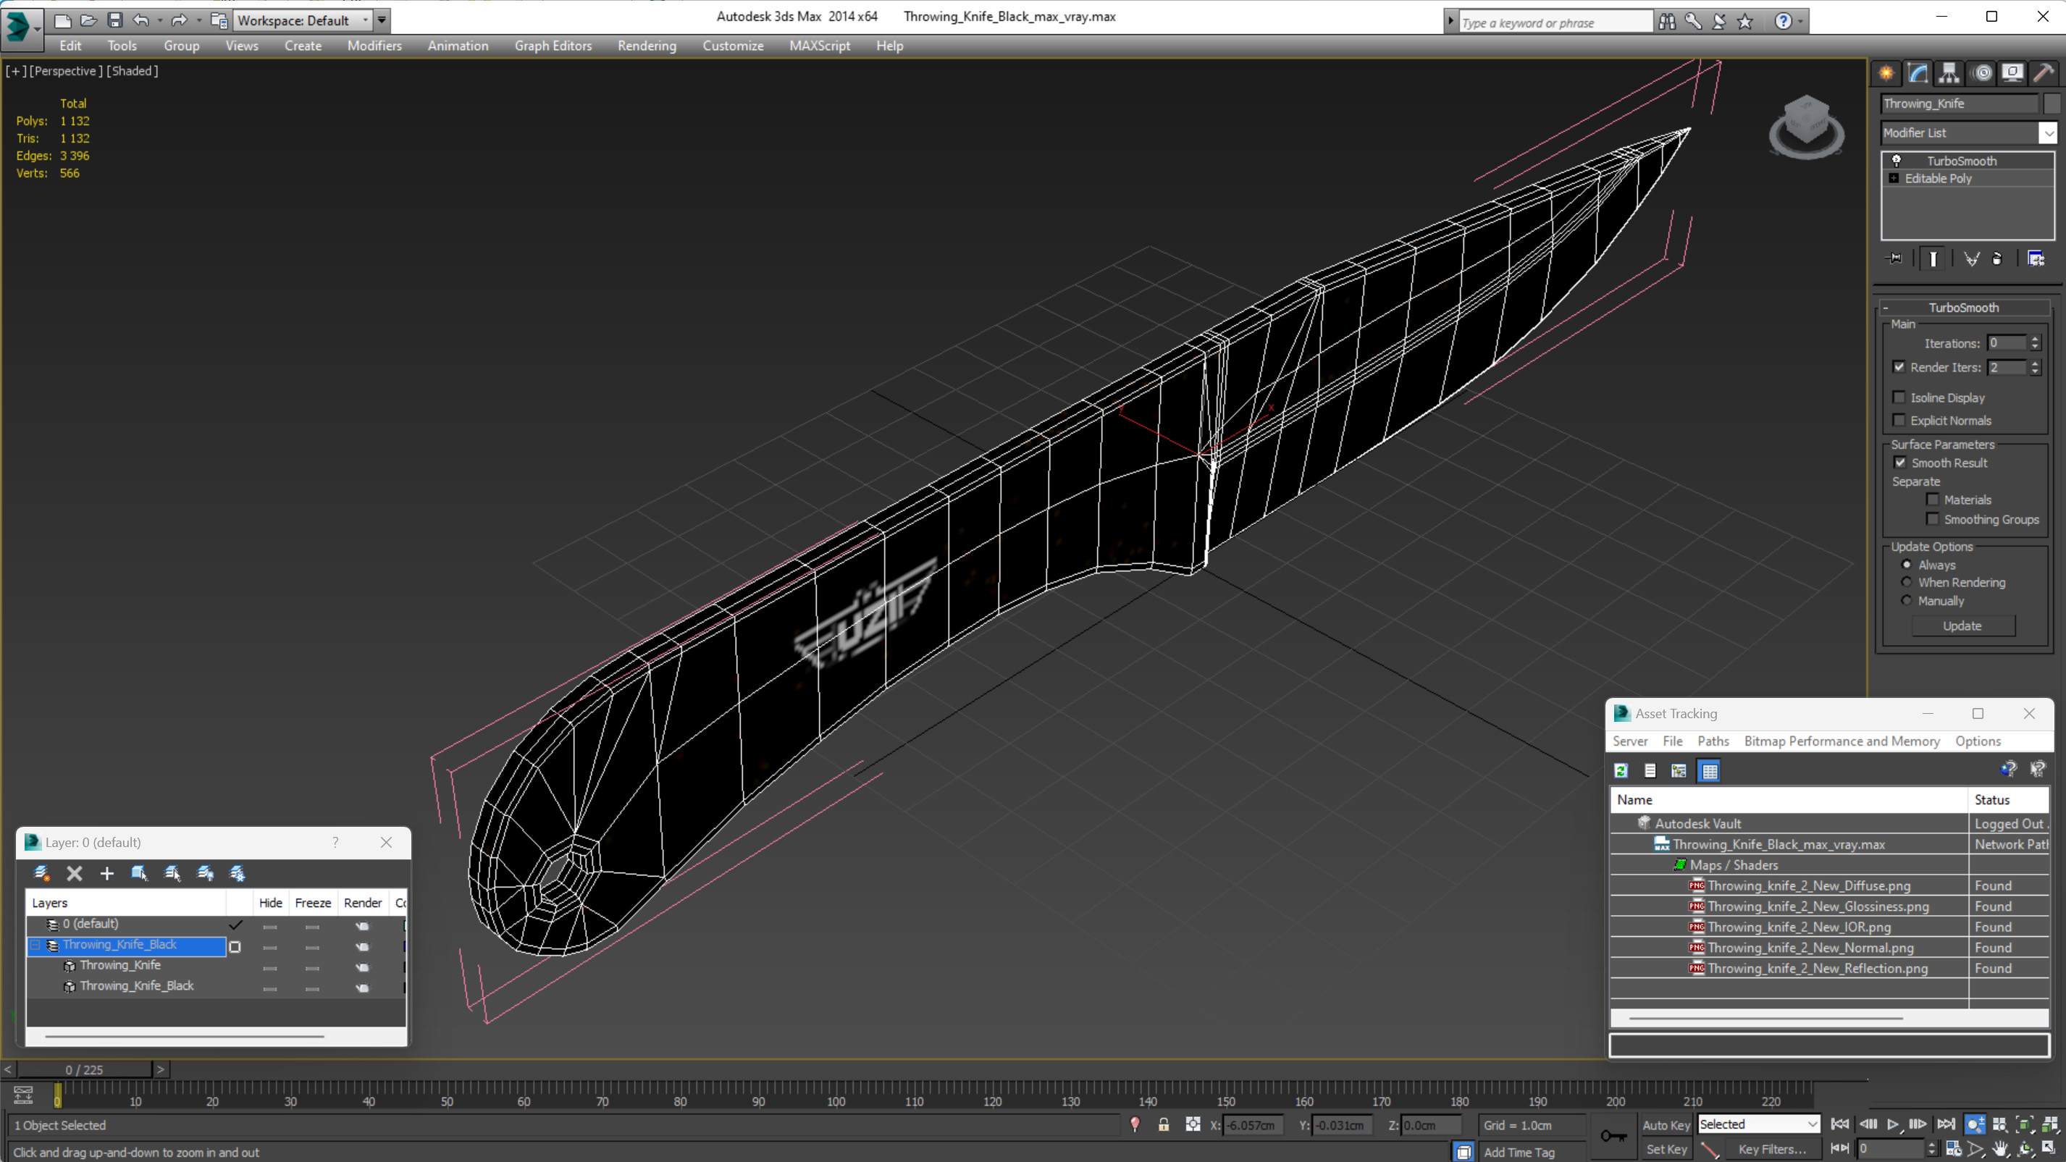Click the Pin Stack icon

[1894, 258]
